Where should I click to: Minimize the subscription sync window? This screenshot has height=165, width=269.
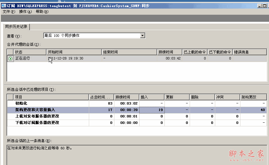click(259, 6)
